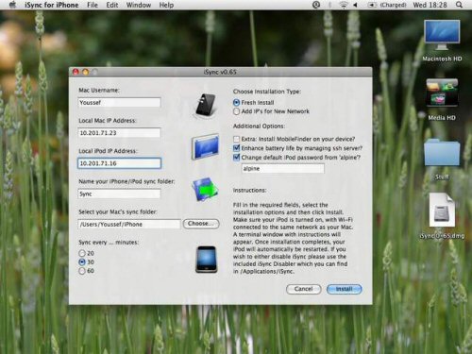Click the iPhone icon at bottom
The image size is (472, 354).
pyautogui.click(x=207, y=260)
